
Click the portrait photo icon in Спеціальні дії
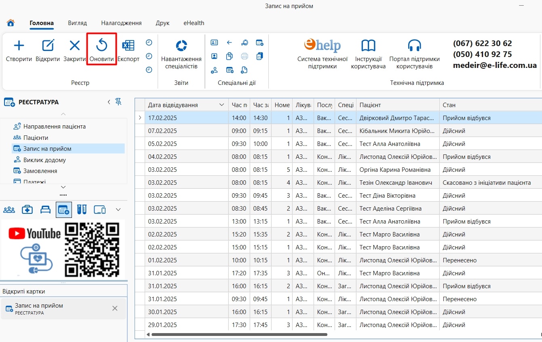pyautogui.click(x=214, y=56)
